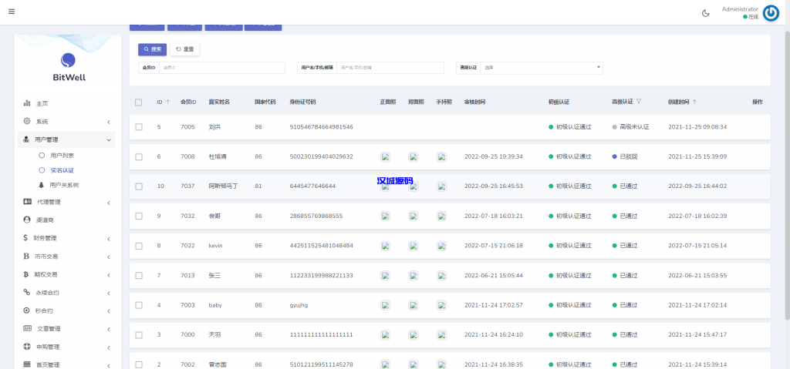Viewport: 790px width, 369px height.
Task: Toggle dark mode with the moon icon
Action: tap(705, 13)
